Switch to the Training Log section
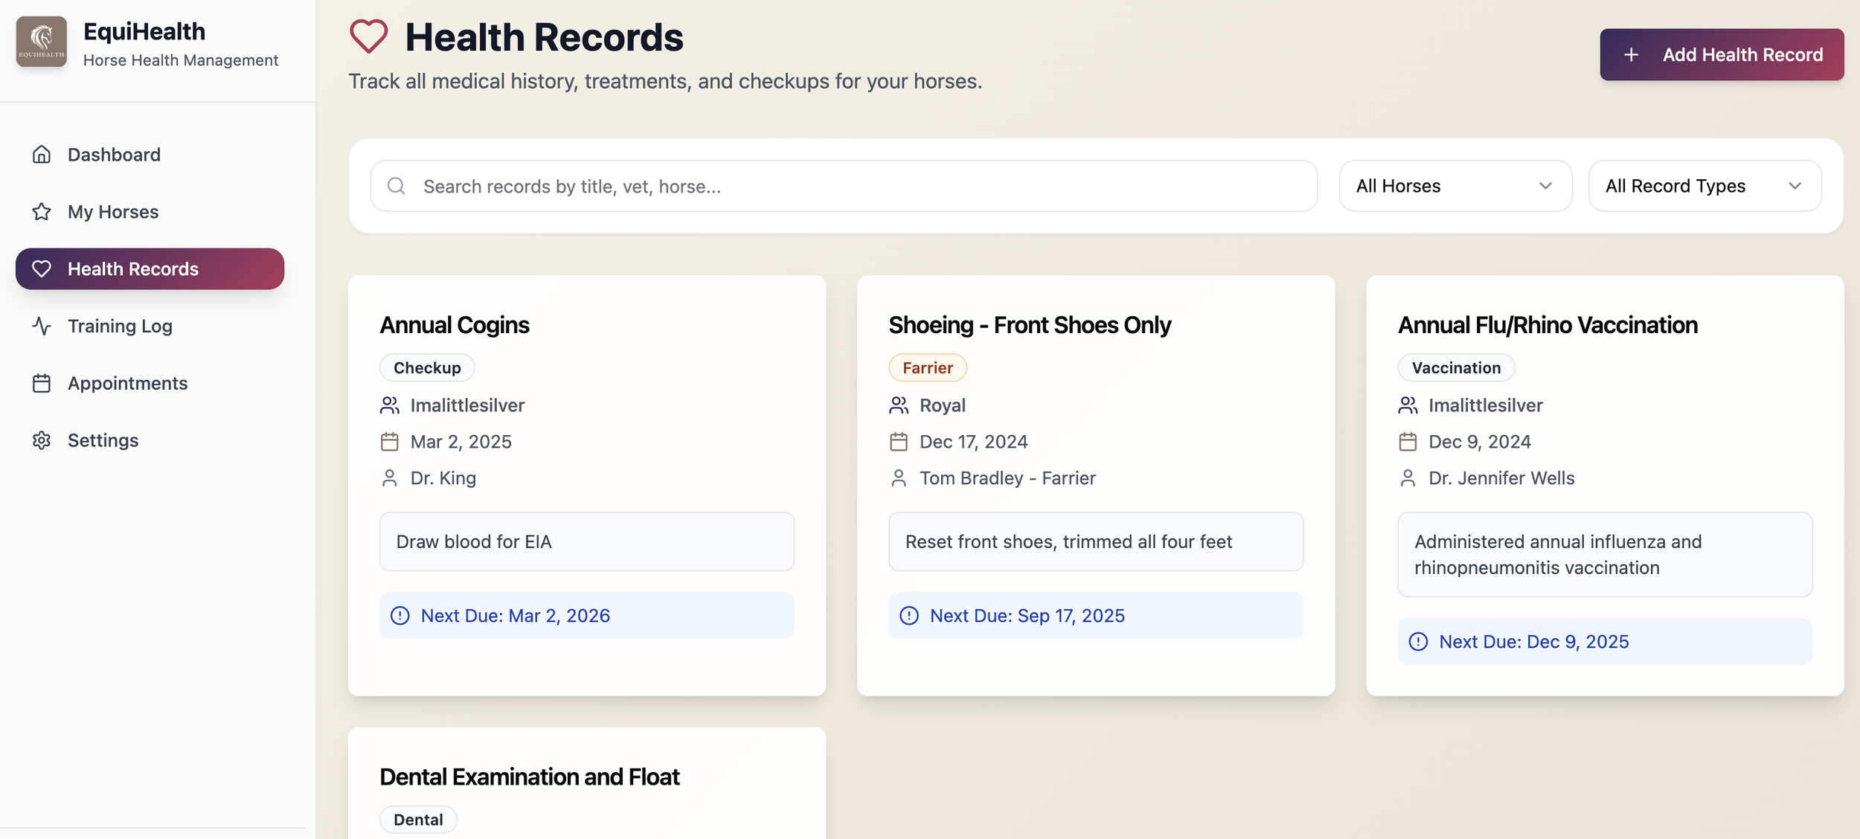The width and height of the screenshot is (1860, 839). pyautogui.click(x=120, y=326)
